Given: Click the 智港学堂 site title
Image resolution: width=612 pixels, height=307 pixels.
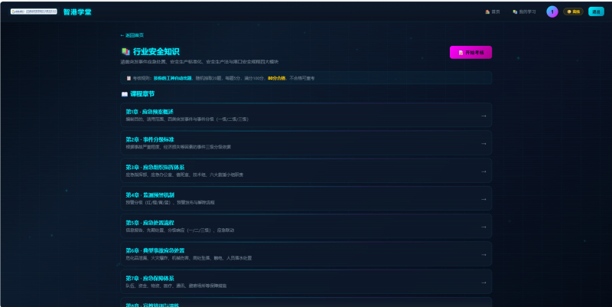Looking at the screenshot, I should pos(77,12).
